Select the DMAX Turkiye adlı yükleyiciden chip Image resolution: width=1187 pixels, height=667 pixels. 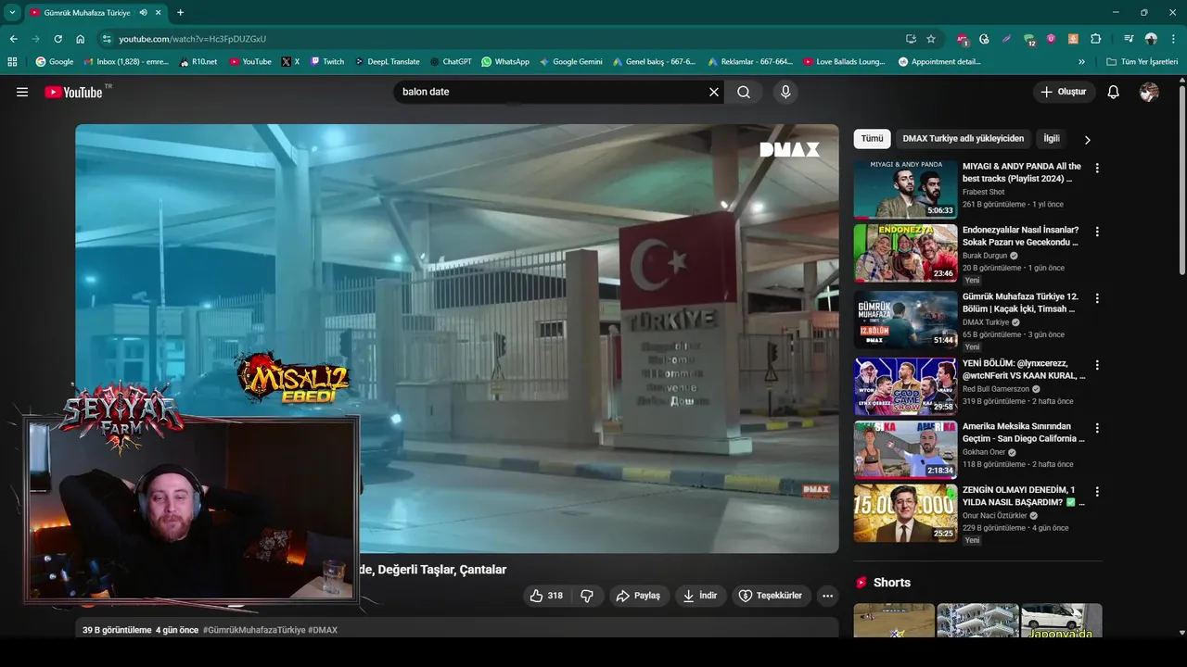pos(964,139)
